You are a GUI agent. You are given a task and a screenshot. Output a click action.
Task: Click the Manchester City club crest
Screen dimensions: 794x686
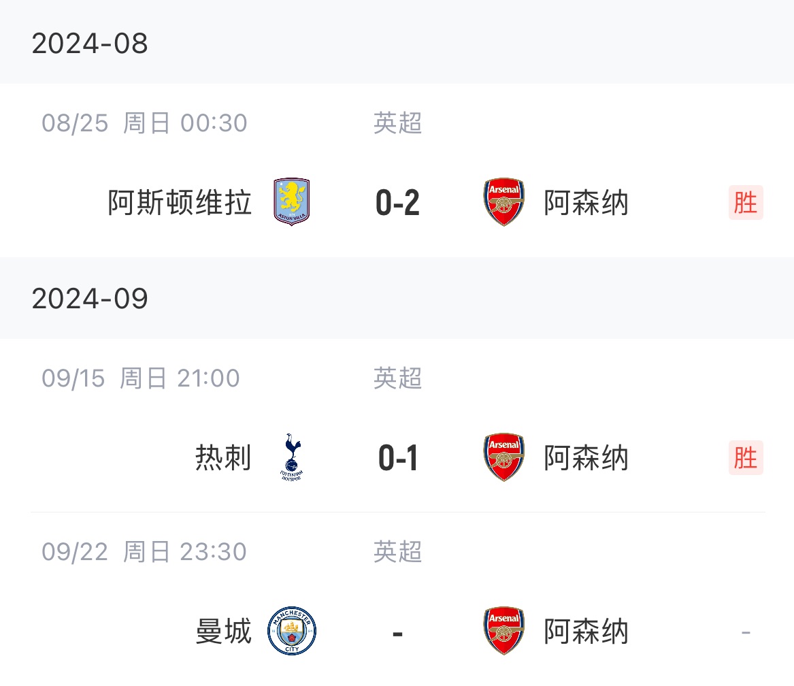point(291,632)
